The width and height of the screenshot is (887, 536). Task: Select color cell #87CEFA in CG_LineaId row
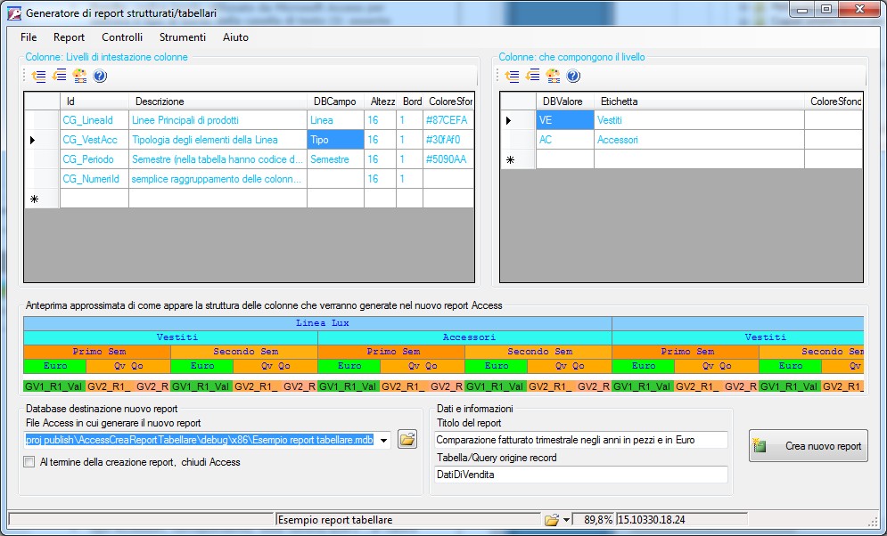tap(448, 120)
